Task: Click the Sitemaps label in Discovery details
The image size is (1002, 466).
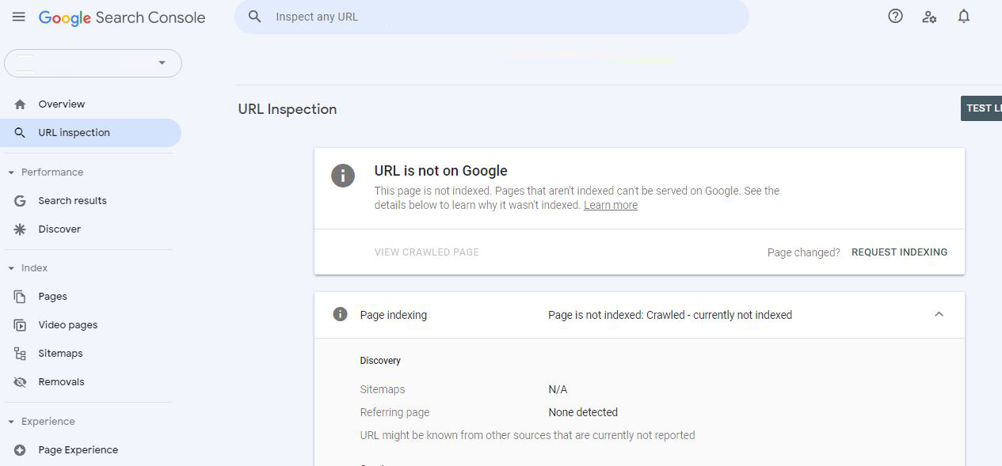Action: coord(383,389)
